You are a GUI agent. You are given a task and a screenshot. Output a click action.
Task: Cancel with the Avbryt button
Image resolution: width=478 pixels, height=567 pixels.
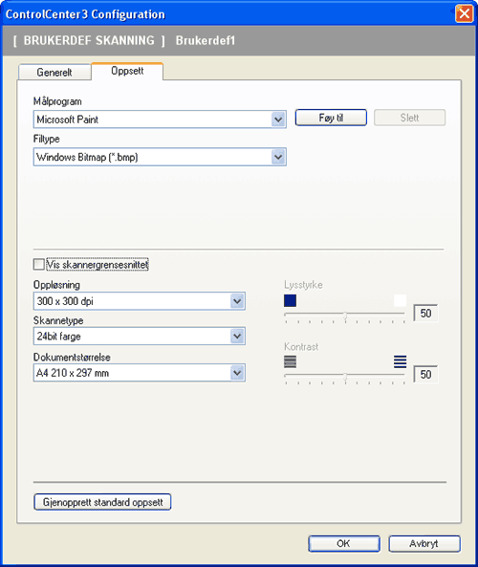(x=424, y=543)
